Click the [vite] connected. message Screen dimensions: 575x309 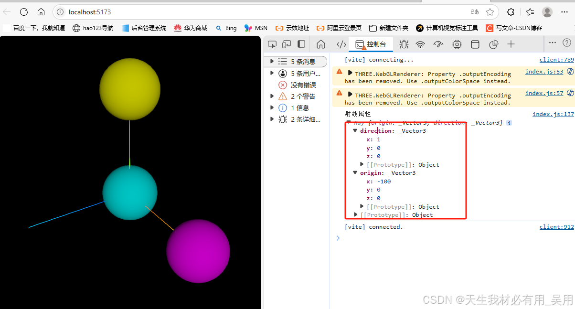coord(374,227)
